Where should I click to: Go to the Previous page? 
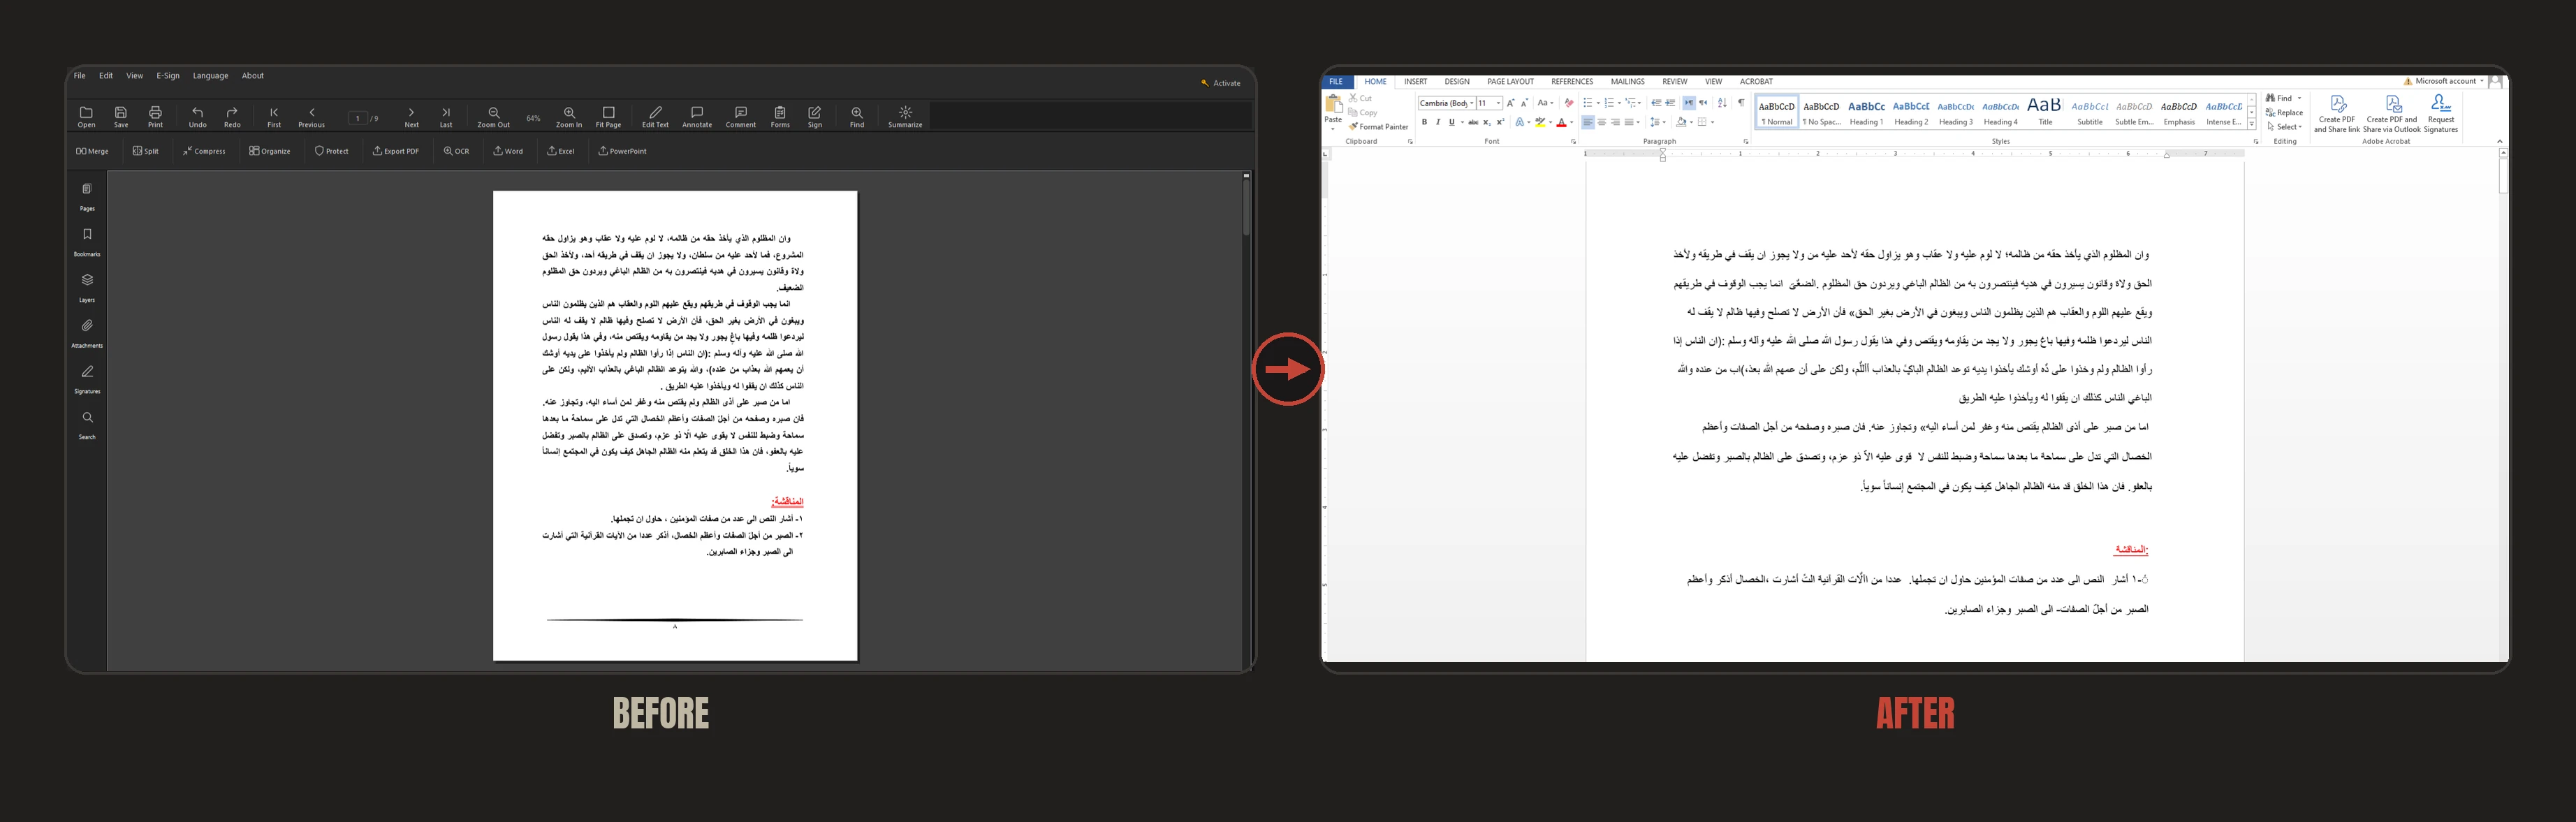coord(311,117)
